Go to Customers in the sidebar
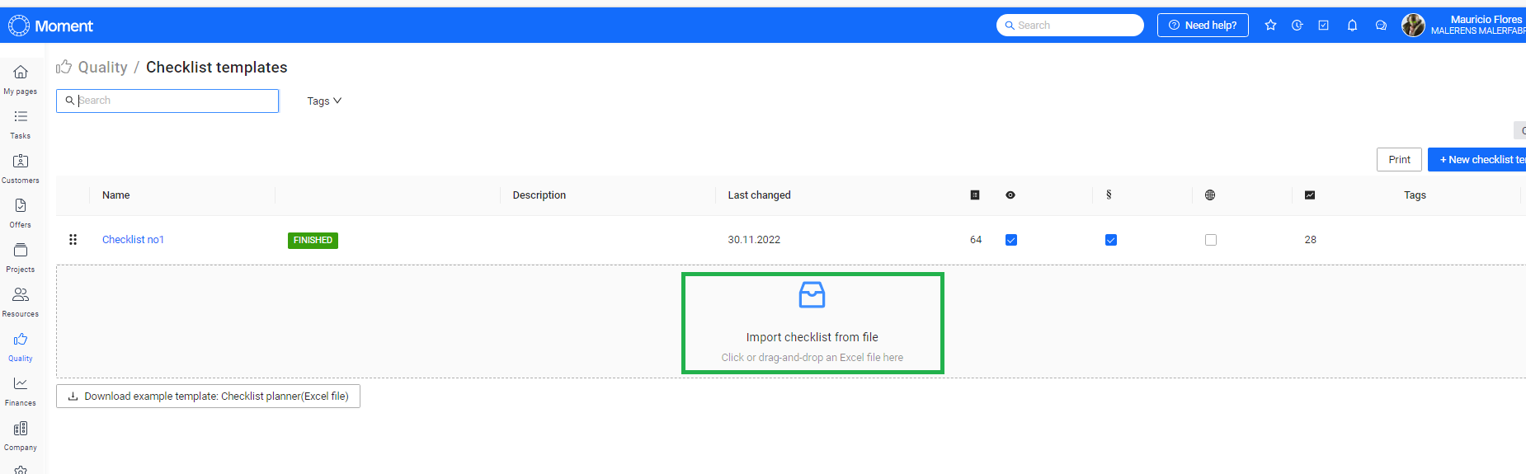The image size is (1526, 474). click(21, 167)
